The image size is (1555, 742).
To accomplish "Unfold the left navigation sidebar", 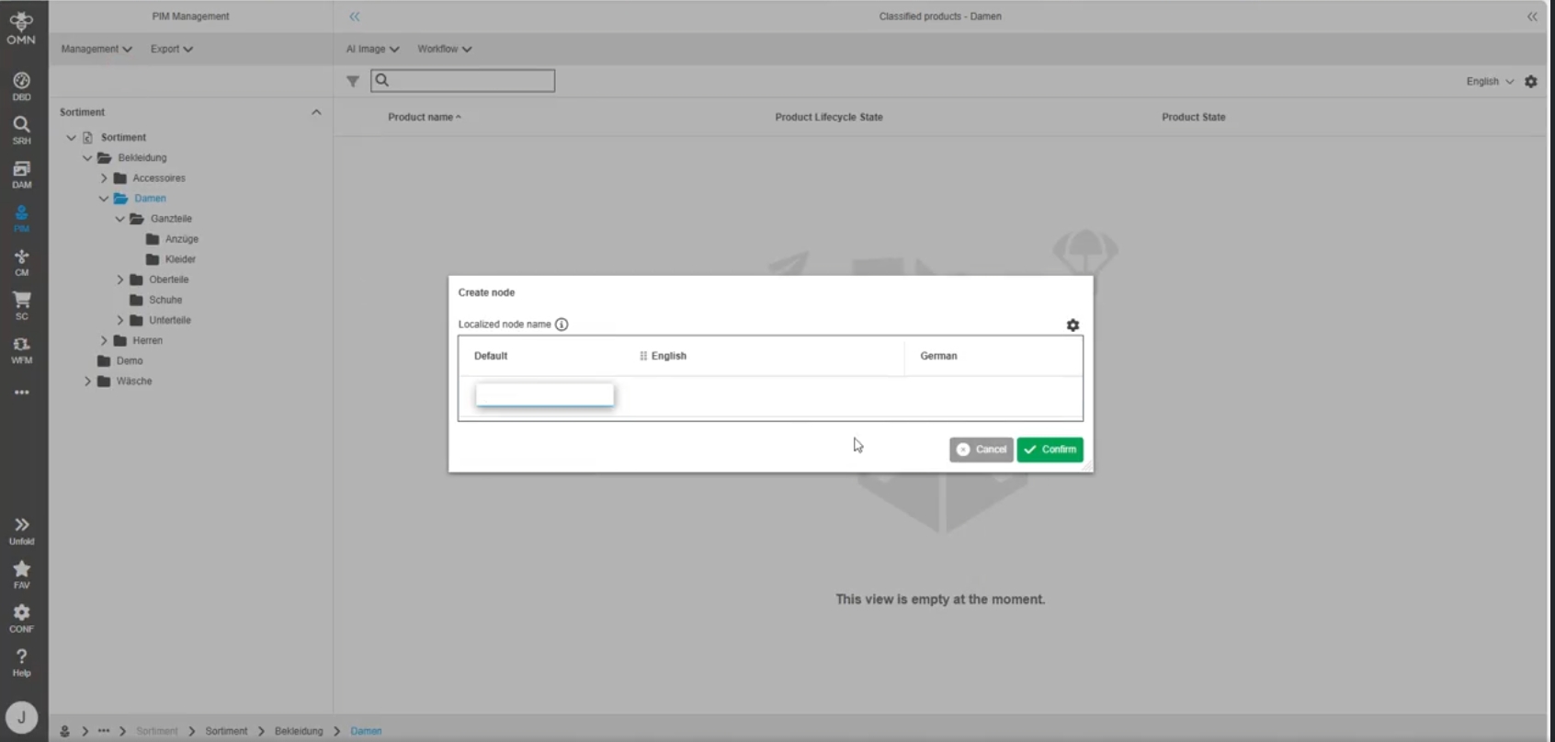I will [21, 531].
